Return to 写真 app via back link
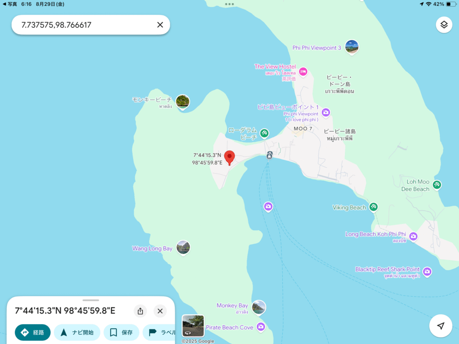The width and height of the screenshot is (459, 344). coord(10,4)
